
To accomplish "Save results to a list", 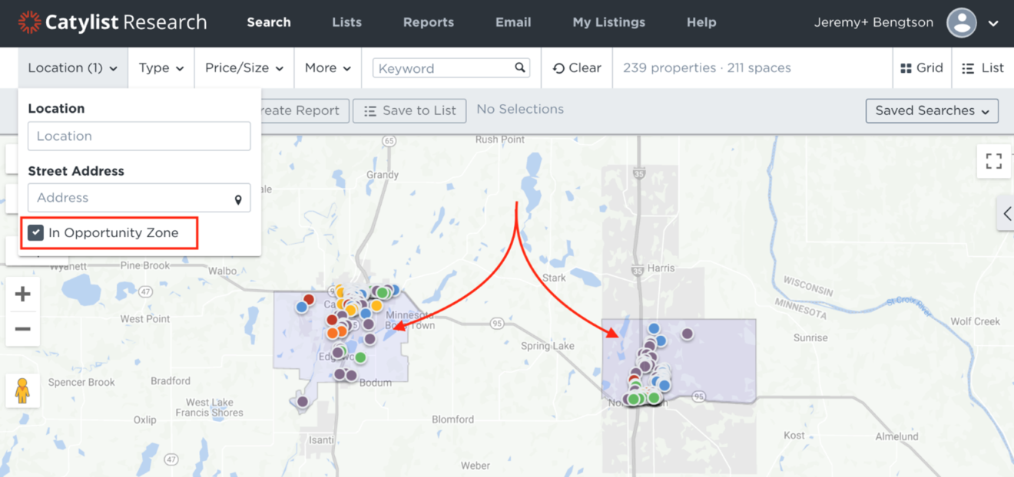I will tap(409, 110).
